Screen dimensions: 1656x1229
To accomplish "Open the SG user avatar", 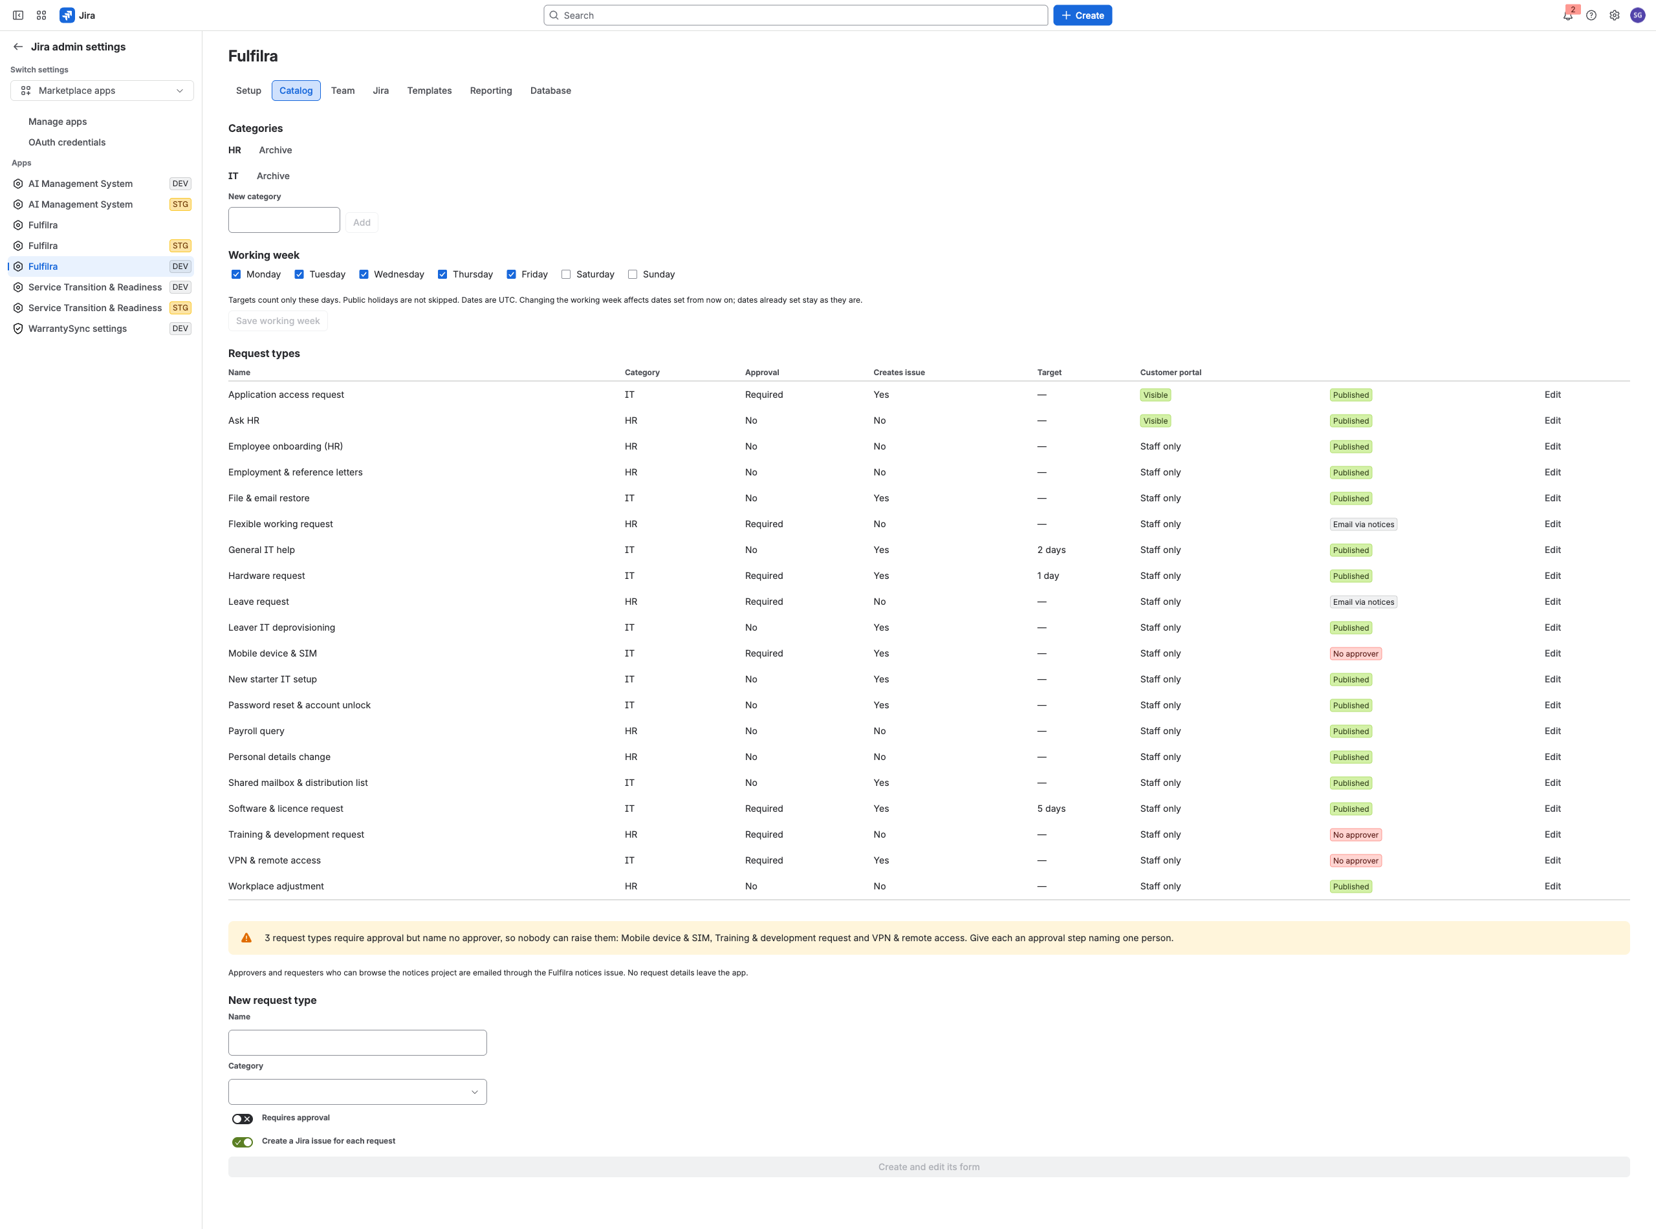I will point(1637,15).
